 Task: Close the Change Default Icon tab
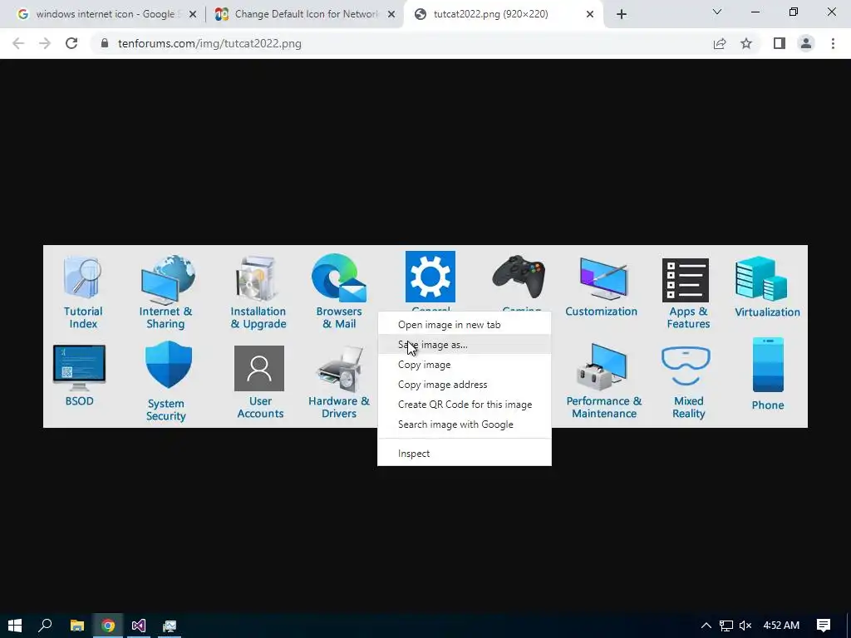click(x=391, y=15)
